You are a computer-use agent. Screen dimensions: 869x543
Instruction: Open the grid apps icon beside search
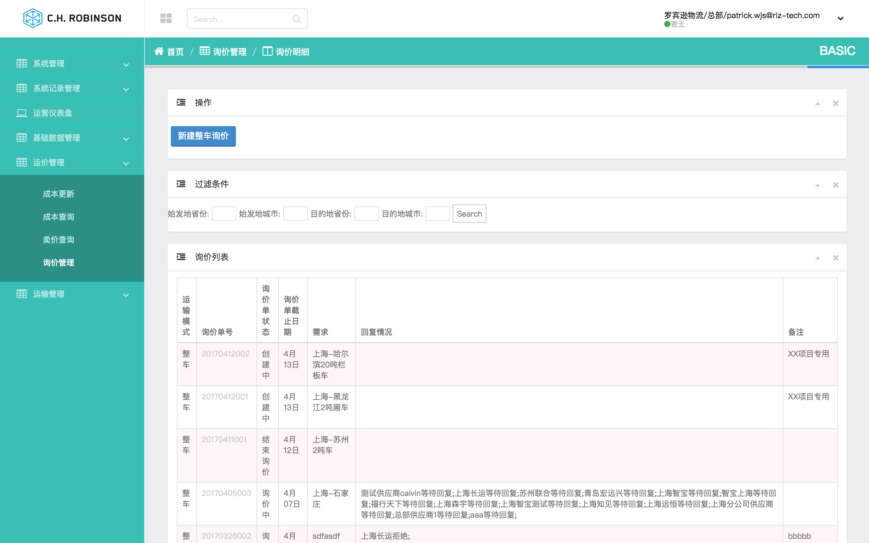166,18
